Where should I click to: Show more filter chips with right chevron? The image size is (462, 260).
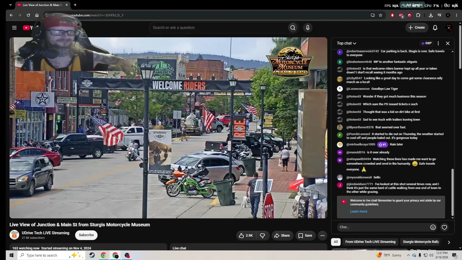click(449, 242)
